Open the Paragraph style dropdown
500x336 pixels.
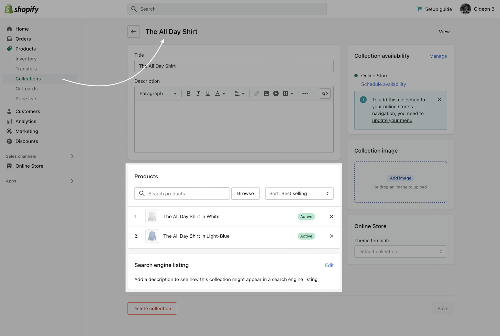point(158,93)
